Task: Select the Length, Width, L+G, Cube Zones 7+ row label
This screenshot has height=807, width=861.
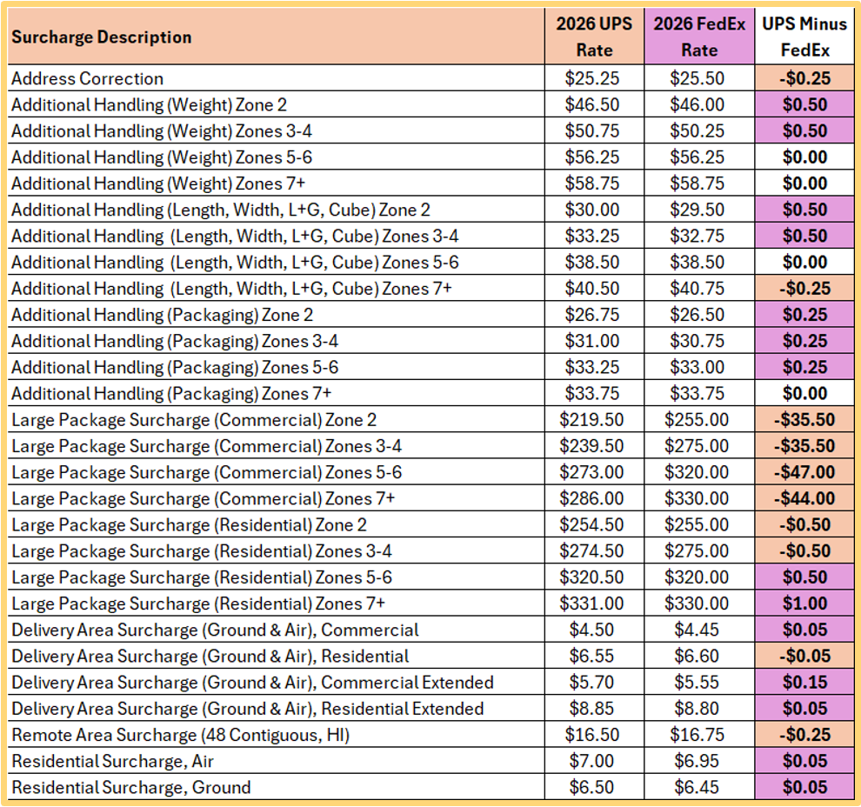Action: [x=277, y=289]
